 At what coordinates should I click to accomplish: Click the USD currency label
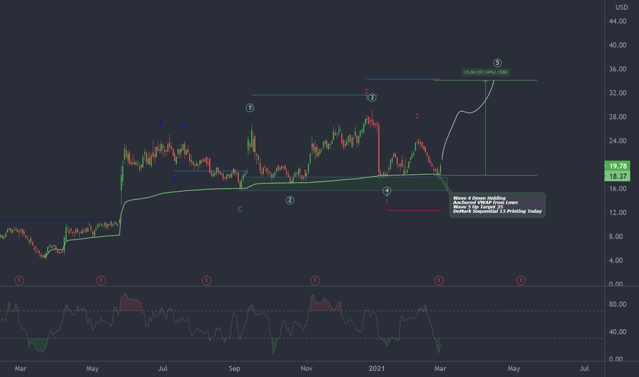pyautogui.click(x=621, y=8)
